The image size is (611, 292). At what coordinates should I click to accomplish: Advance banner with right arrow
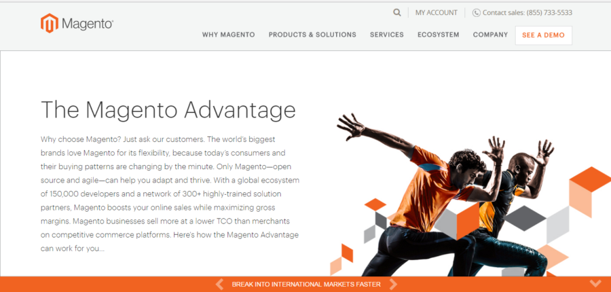click(x=393, y=285)
